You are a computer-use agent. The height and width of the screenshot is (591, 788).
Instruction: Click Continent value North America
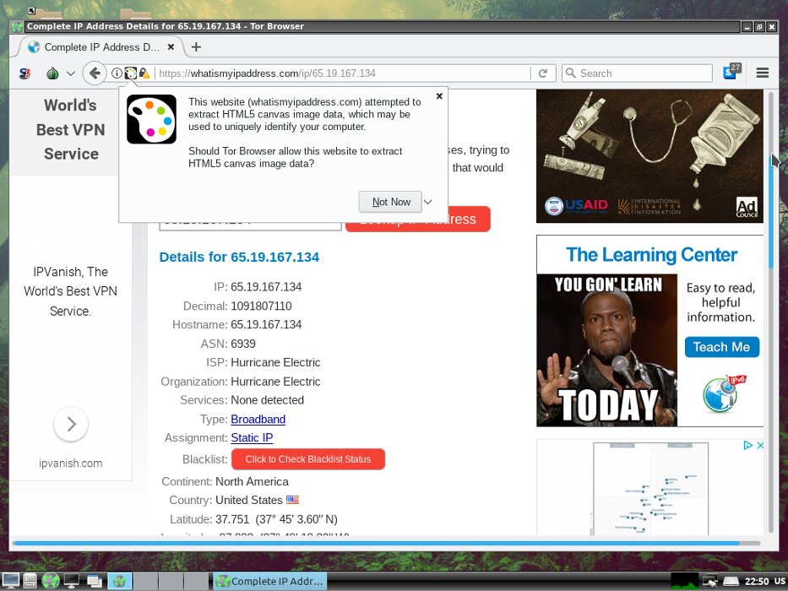pos(253,481)
